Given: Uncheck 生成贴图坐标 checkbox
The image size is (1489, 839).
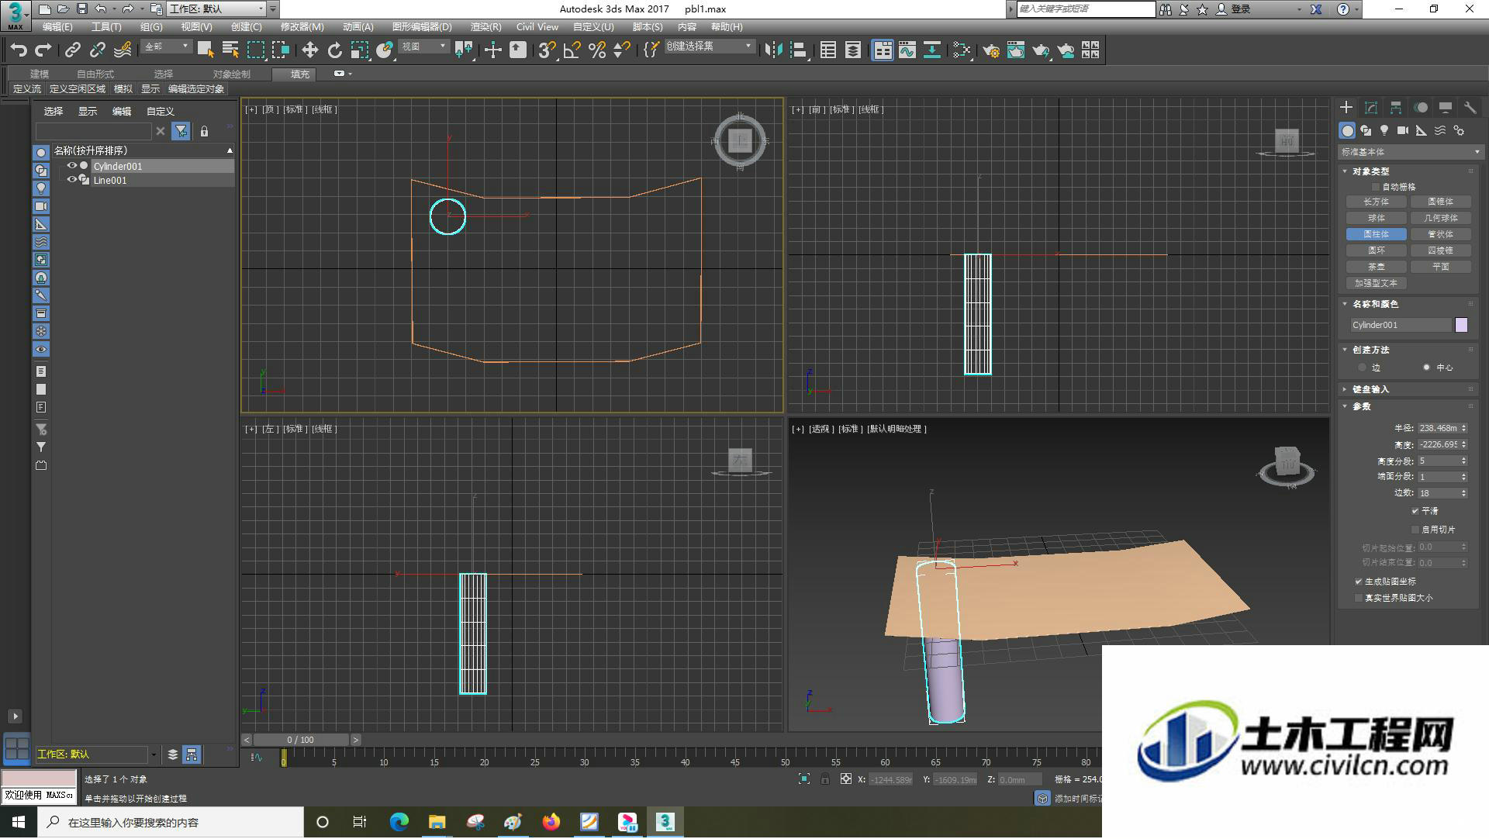Looking at the screenshot, I should click(1359, 582).
